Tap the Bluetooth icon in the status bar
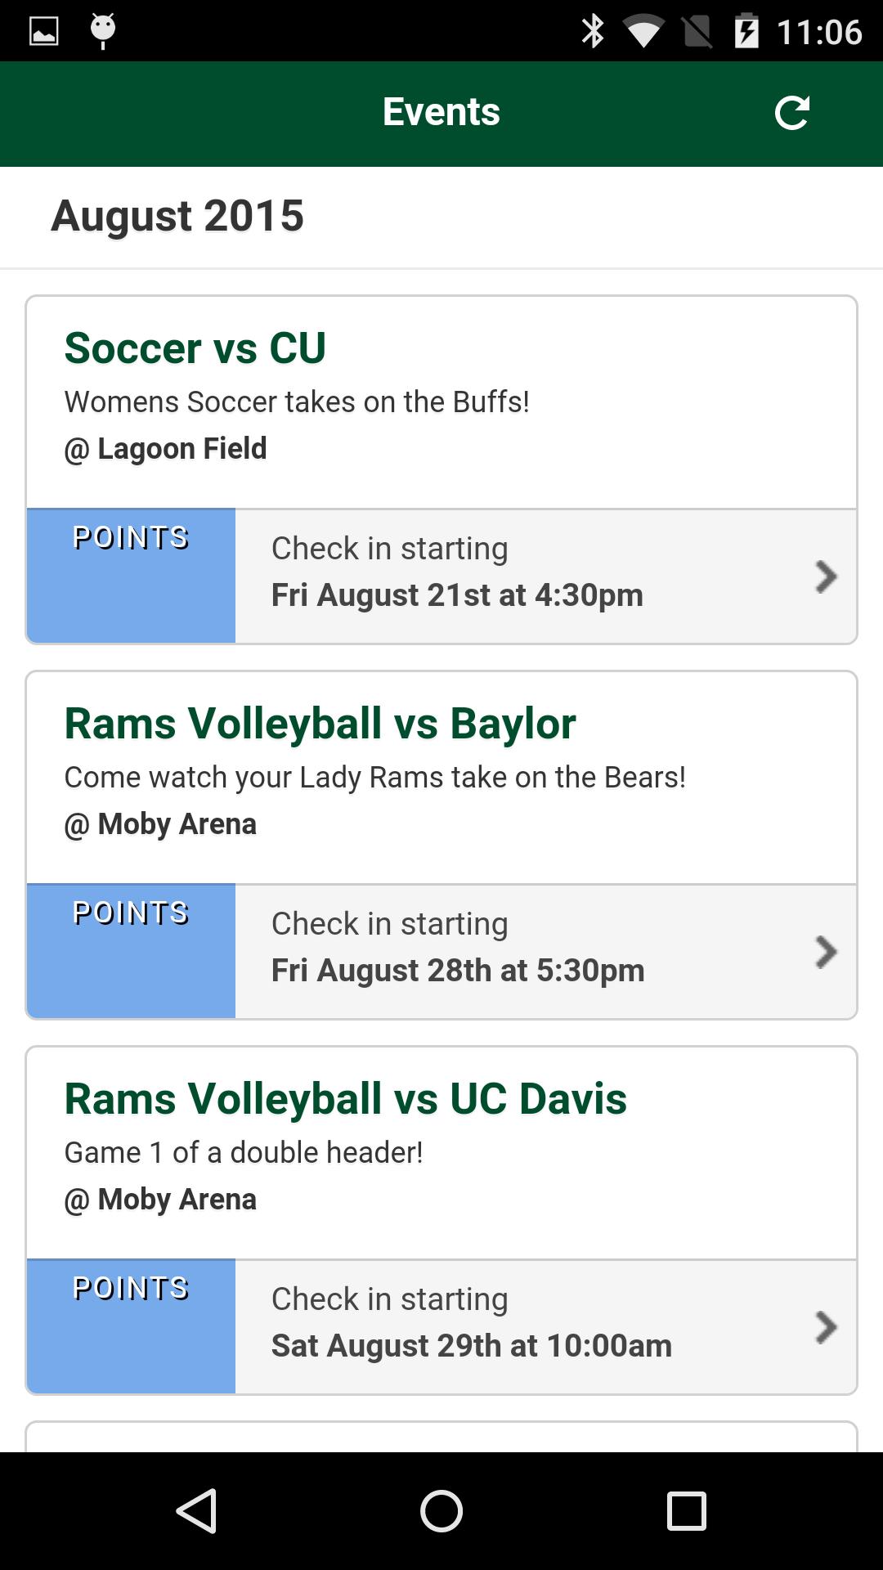 (593, 33)
